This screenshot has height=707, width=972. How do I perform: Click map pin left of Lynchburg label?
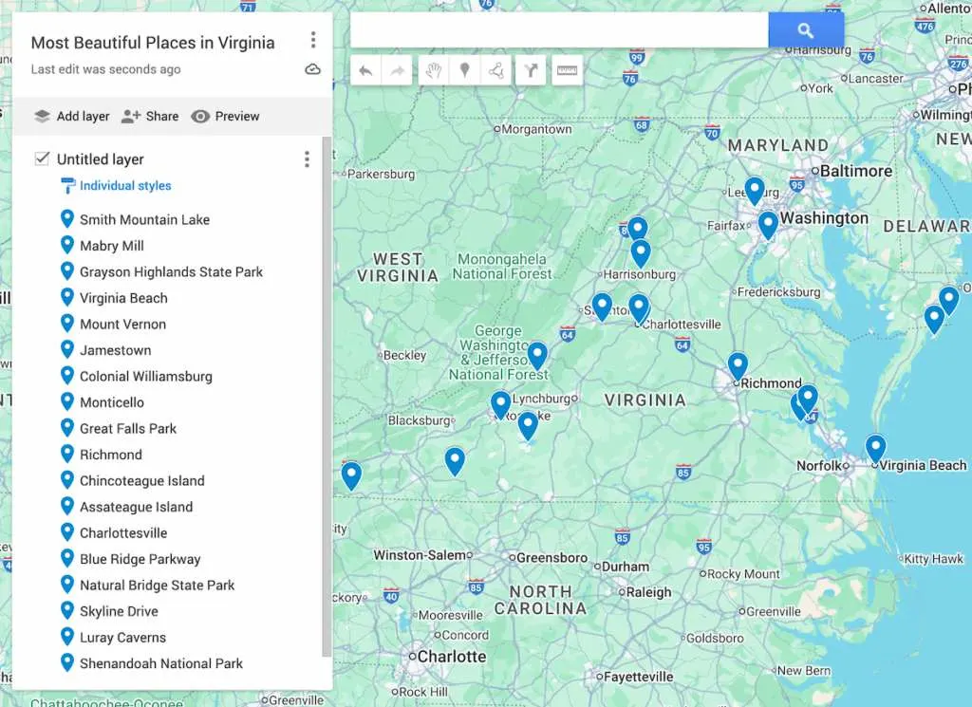tap(501, 405)
